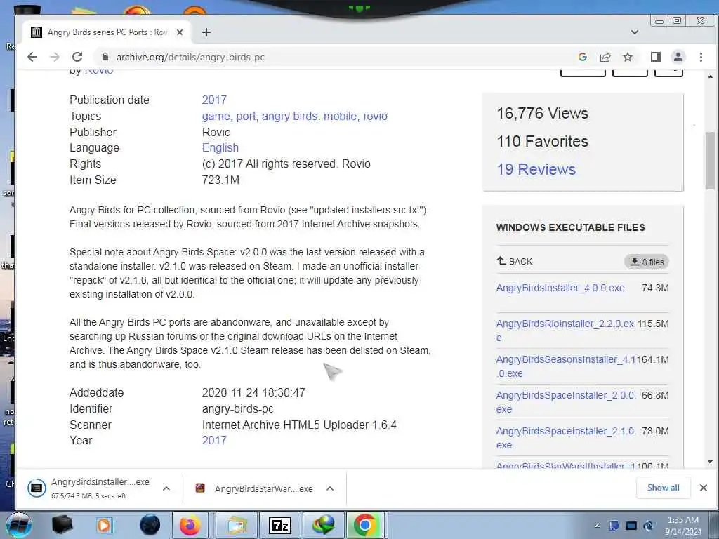Open the dark globe taskbar app
Viewport: 719px width, 539px height.
click(x=150, y=525)
